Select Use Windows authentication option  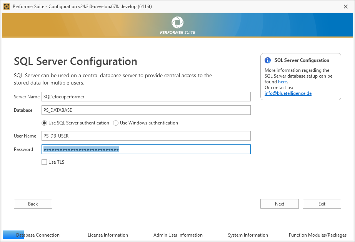pyautogui.click(x=116, y=123)
